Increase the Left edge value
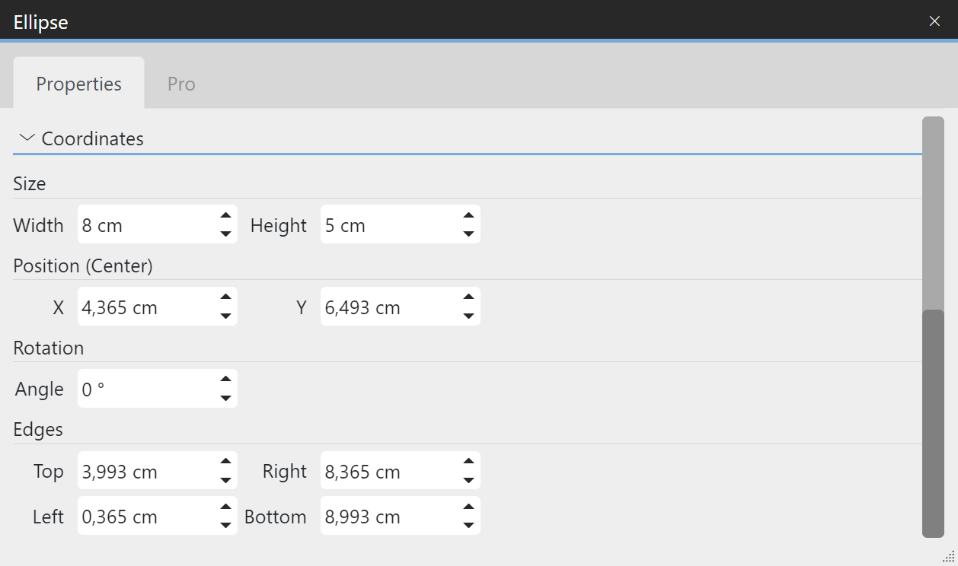This screenshot has height=566, width=958. (x=225, y=507)
